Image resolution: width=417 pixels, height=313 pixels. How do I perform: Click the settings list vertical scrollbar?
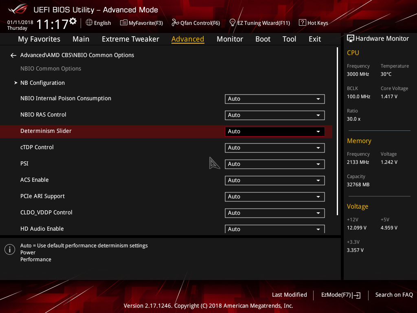337,131
